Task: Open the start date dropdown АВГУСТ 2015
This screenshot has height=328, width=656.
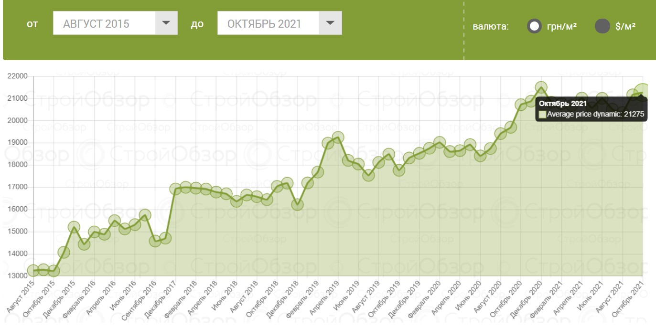Action: pos(104,23)
